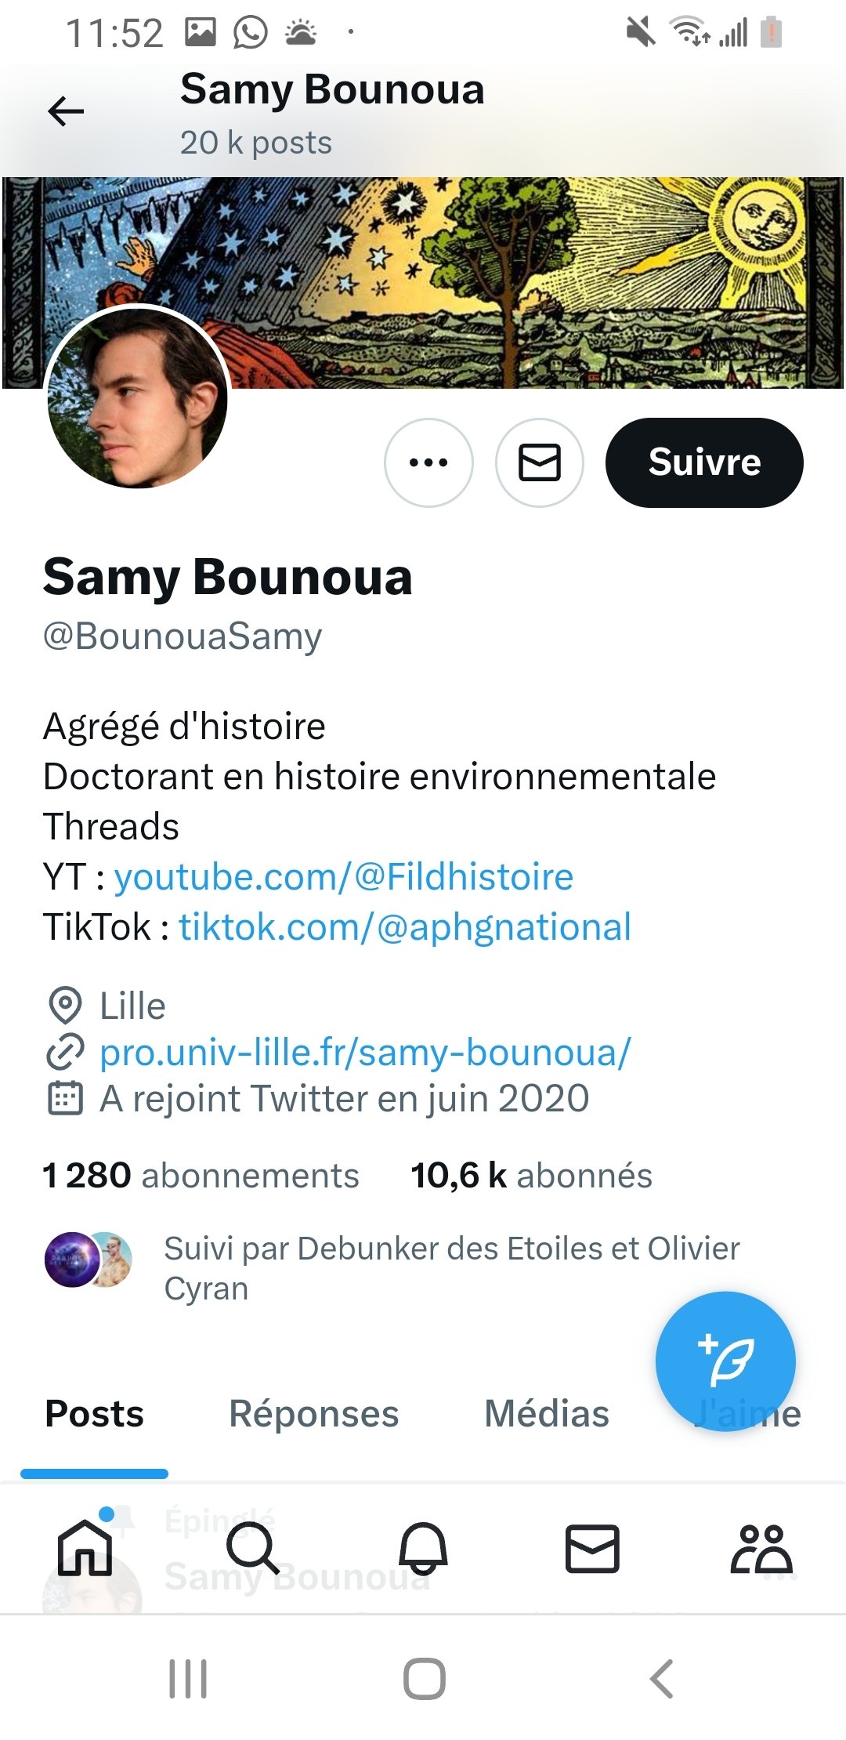Open the Search magnifier icon
The height and width of the screenshot is (1740, 846).
(x=252, y=1548)
